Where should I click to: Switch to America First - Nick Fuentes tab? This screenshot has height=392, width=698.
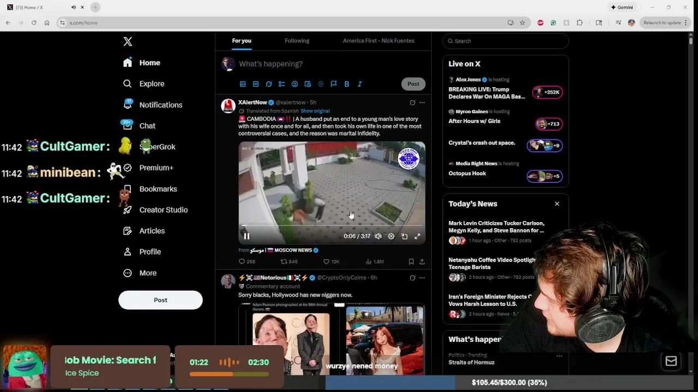(x=378, y=41)
